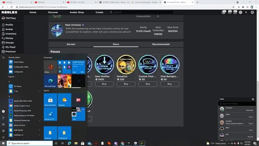
Task: Click the Item Notifier pass icon
Action: pyautogui.click(x=104, y=64)
